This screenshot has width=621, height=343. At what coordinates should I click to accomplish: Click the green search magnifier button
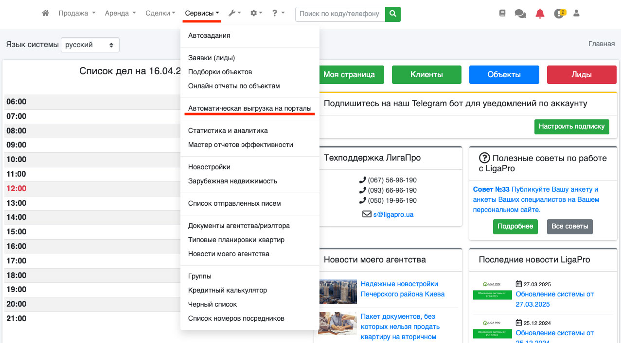click(x=393, y=14)
